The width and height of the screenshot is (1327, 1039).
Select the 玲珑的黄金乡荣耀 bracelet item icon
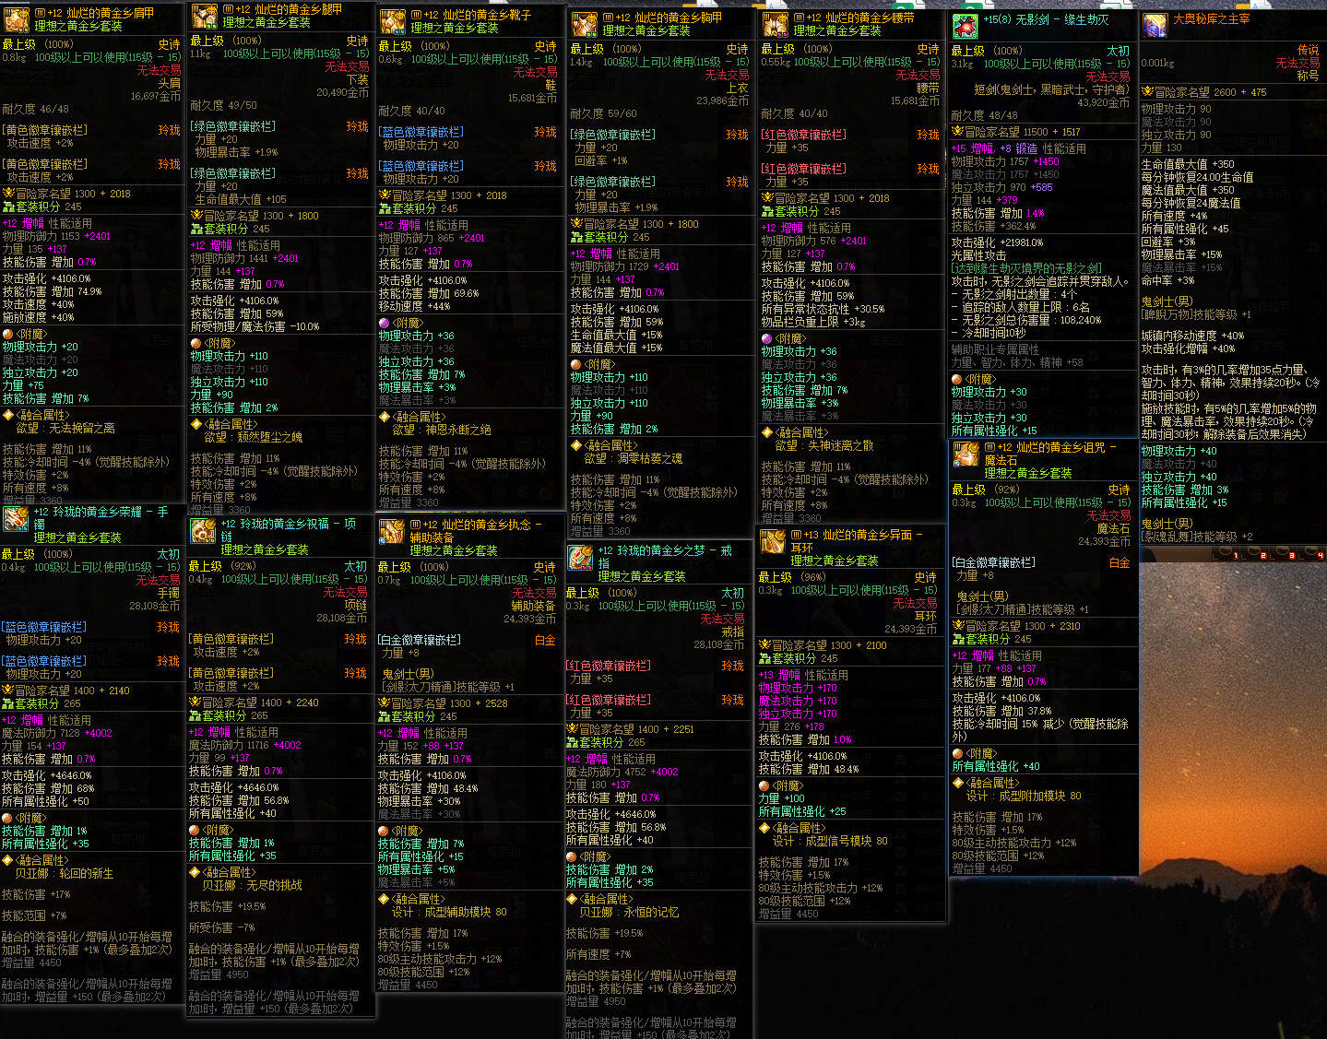click(x=15, y=518)
